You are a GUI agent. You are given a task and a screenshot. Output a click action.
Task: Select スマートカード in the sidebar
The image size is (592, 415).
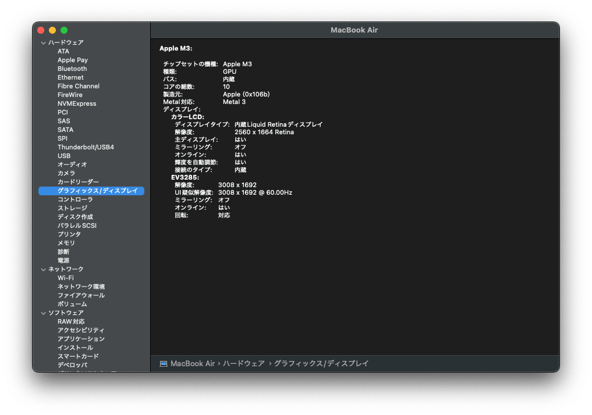coord(78,356)
